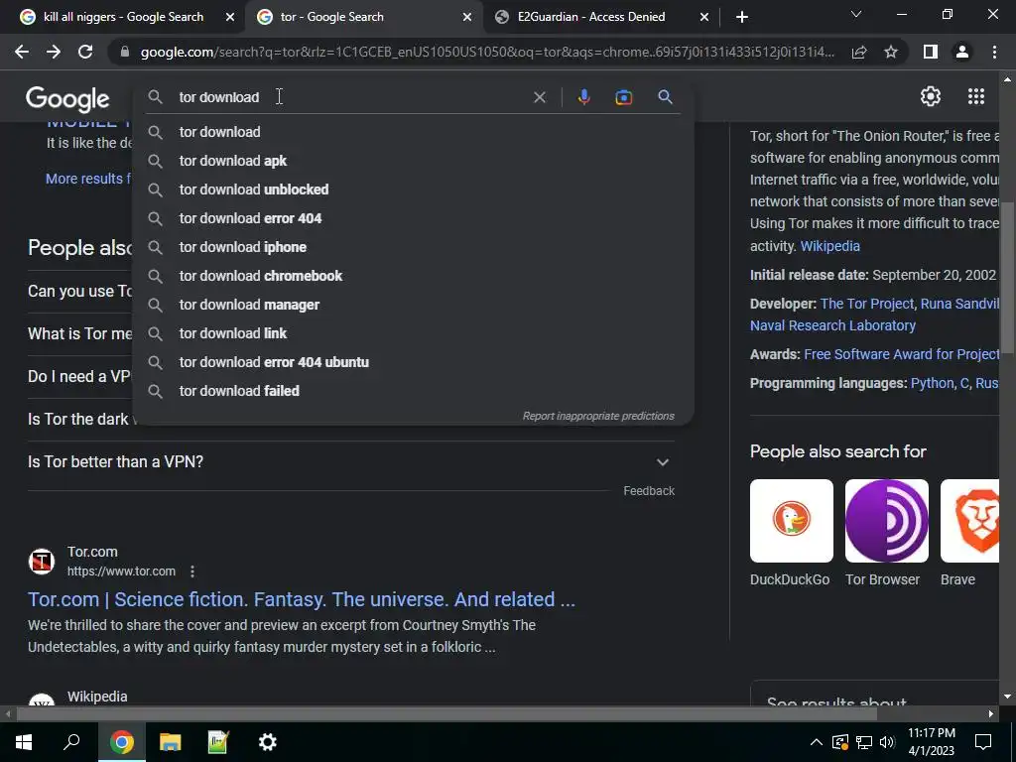Open the Notepad++ taskbar icon

tap(218, 742)
